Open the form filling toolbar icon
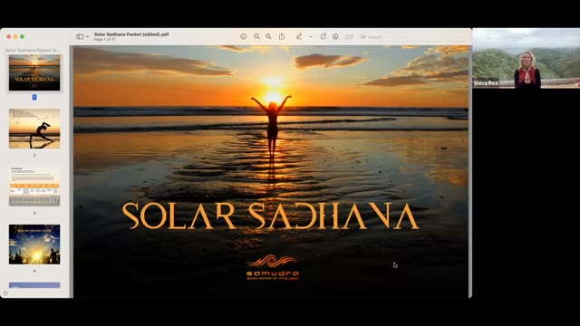580x326 pixels. (349, 36)
